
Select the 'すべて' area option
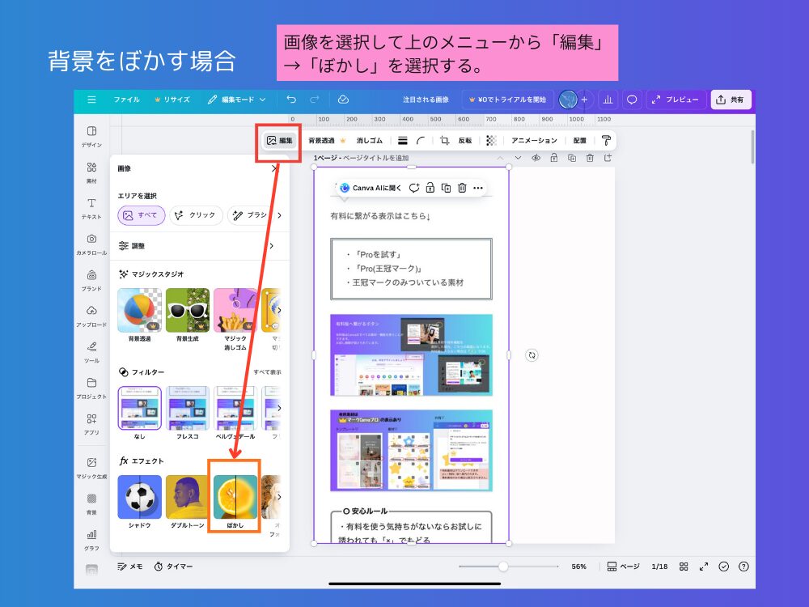[142, 215]
